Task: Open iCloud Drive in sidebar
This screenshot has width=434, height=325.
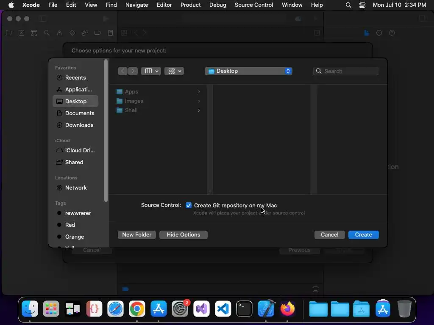Action: [75, 150]
